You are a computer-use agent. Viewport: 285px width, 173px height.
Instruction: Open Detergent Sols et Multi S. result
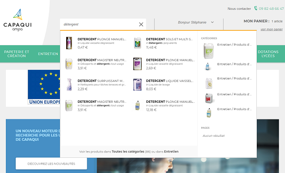tap(169, 39)
